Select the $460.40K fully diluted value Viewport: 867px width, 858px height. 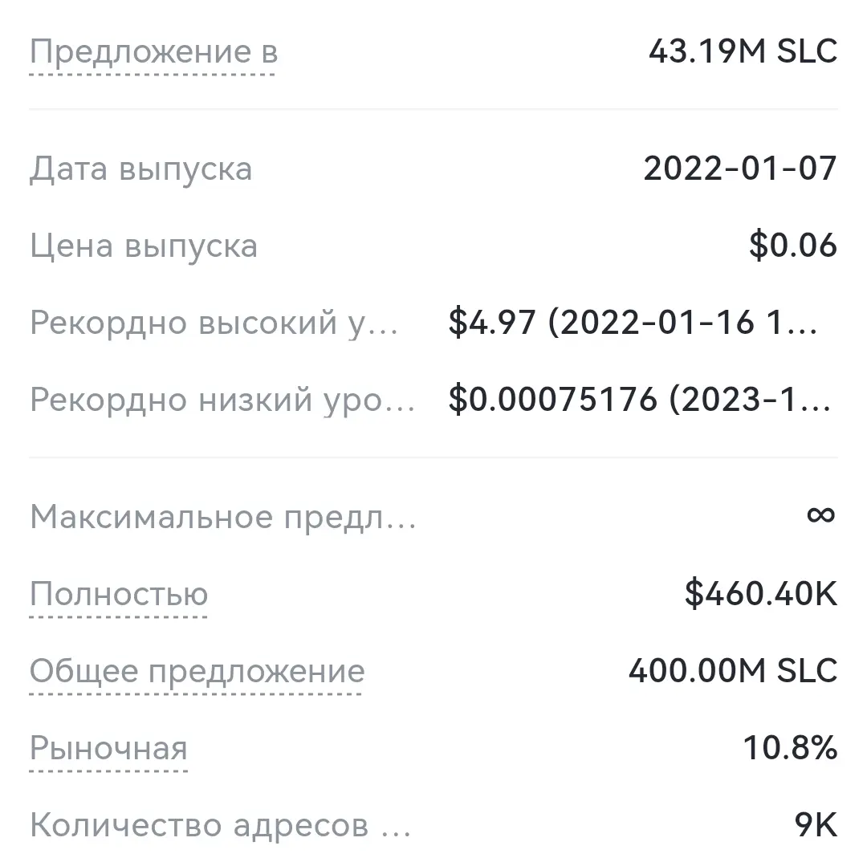[761, 594]
